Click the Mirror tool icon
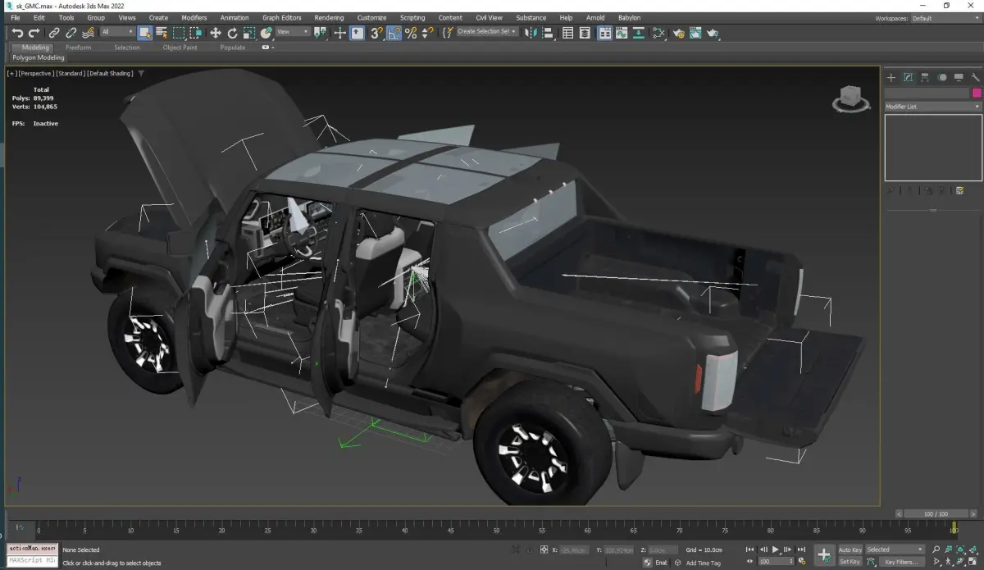Image resolution: width=984 pixels, height=570 pixels. click(x=531, y=33)
